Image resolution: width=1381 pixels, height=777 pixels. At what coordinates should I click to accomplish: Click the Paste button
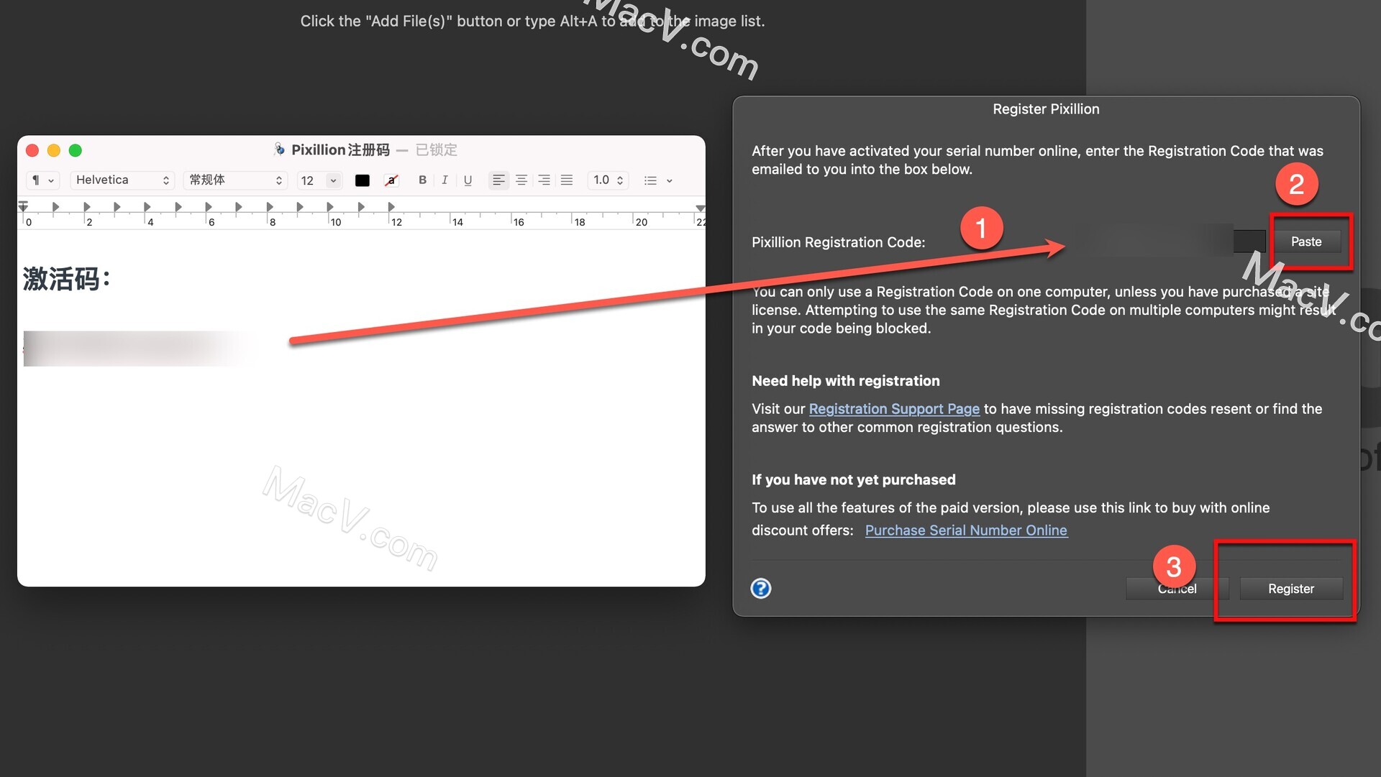[1305, 242]
